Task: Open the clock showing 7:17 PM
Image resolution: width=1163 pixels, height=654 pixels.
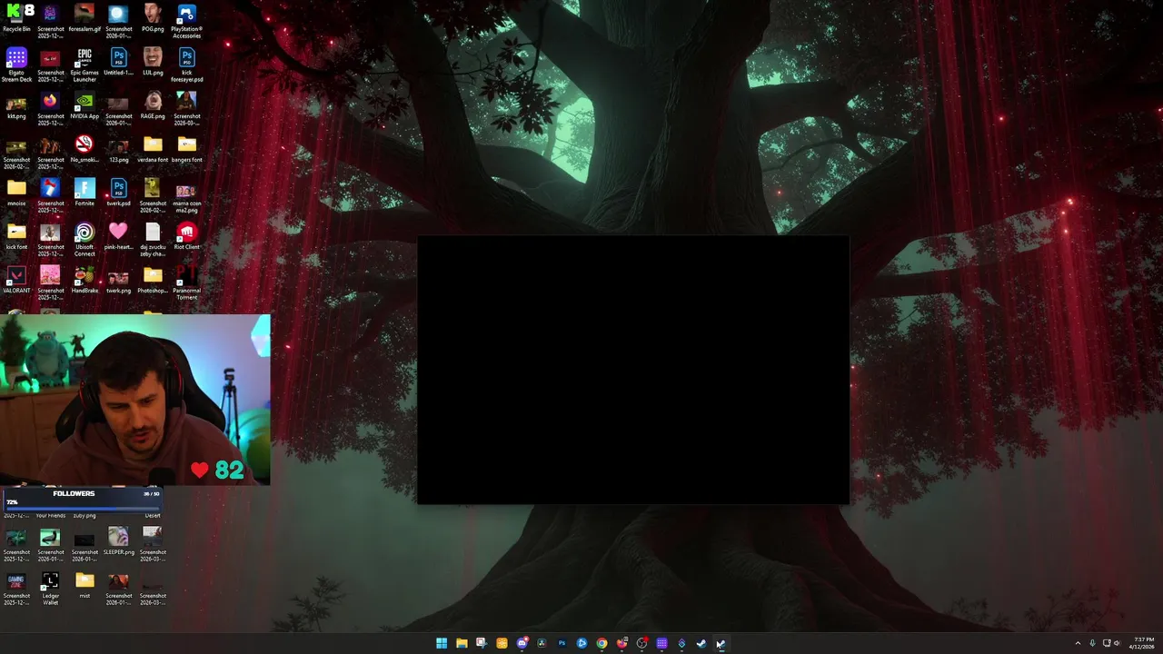Action: [1142, 643]
